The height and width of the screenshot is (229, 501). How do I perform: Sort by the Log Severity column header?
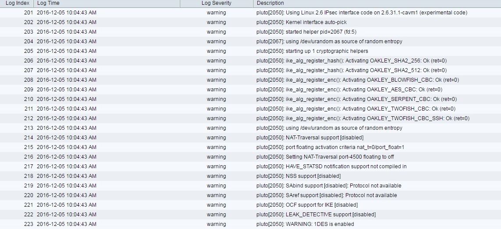[x=216, y=3]
